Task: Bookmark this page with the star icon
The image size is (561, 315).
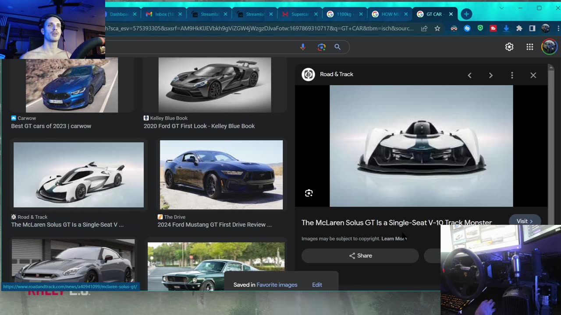Action: (x=437, y=28)
